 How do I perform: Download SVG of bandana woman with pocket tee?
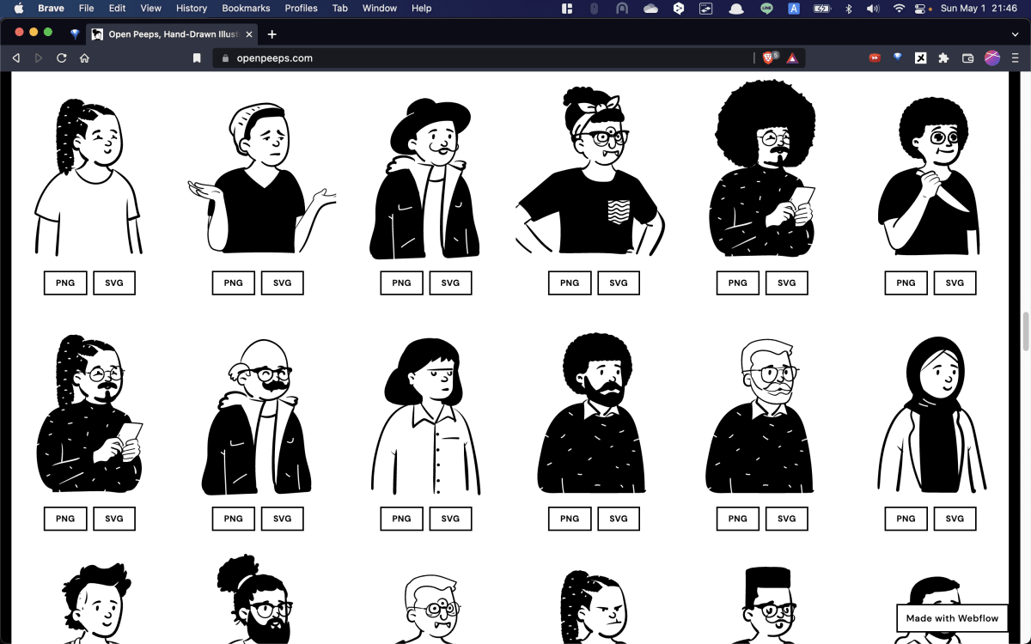click(619, 283)
